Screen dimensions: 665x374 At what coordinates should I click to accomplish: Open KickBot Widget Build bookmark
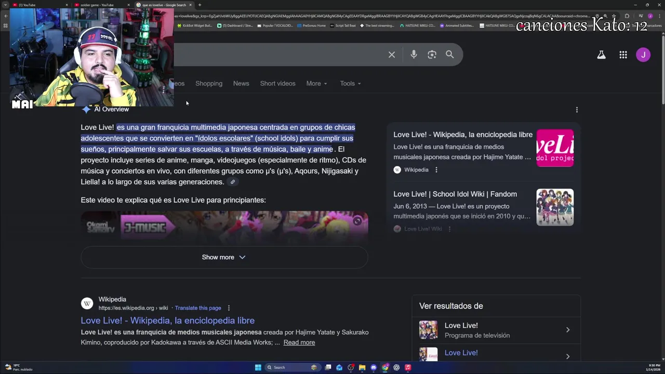point(195,25)
